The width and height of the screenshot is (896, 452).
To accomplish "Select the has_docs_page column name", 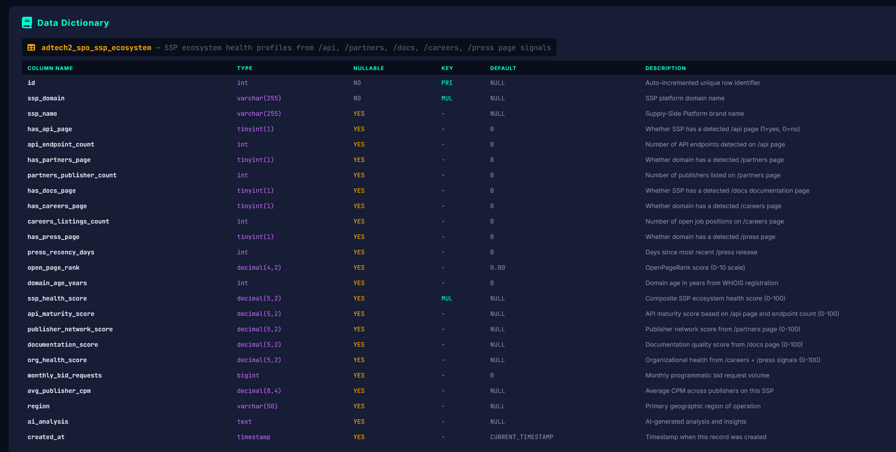I will 52,191.
